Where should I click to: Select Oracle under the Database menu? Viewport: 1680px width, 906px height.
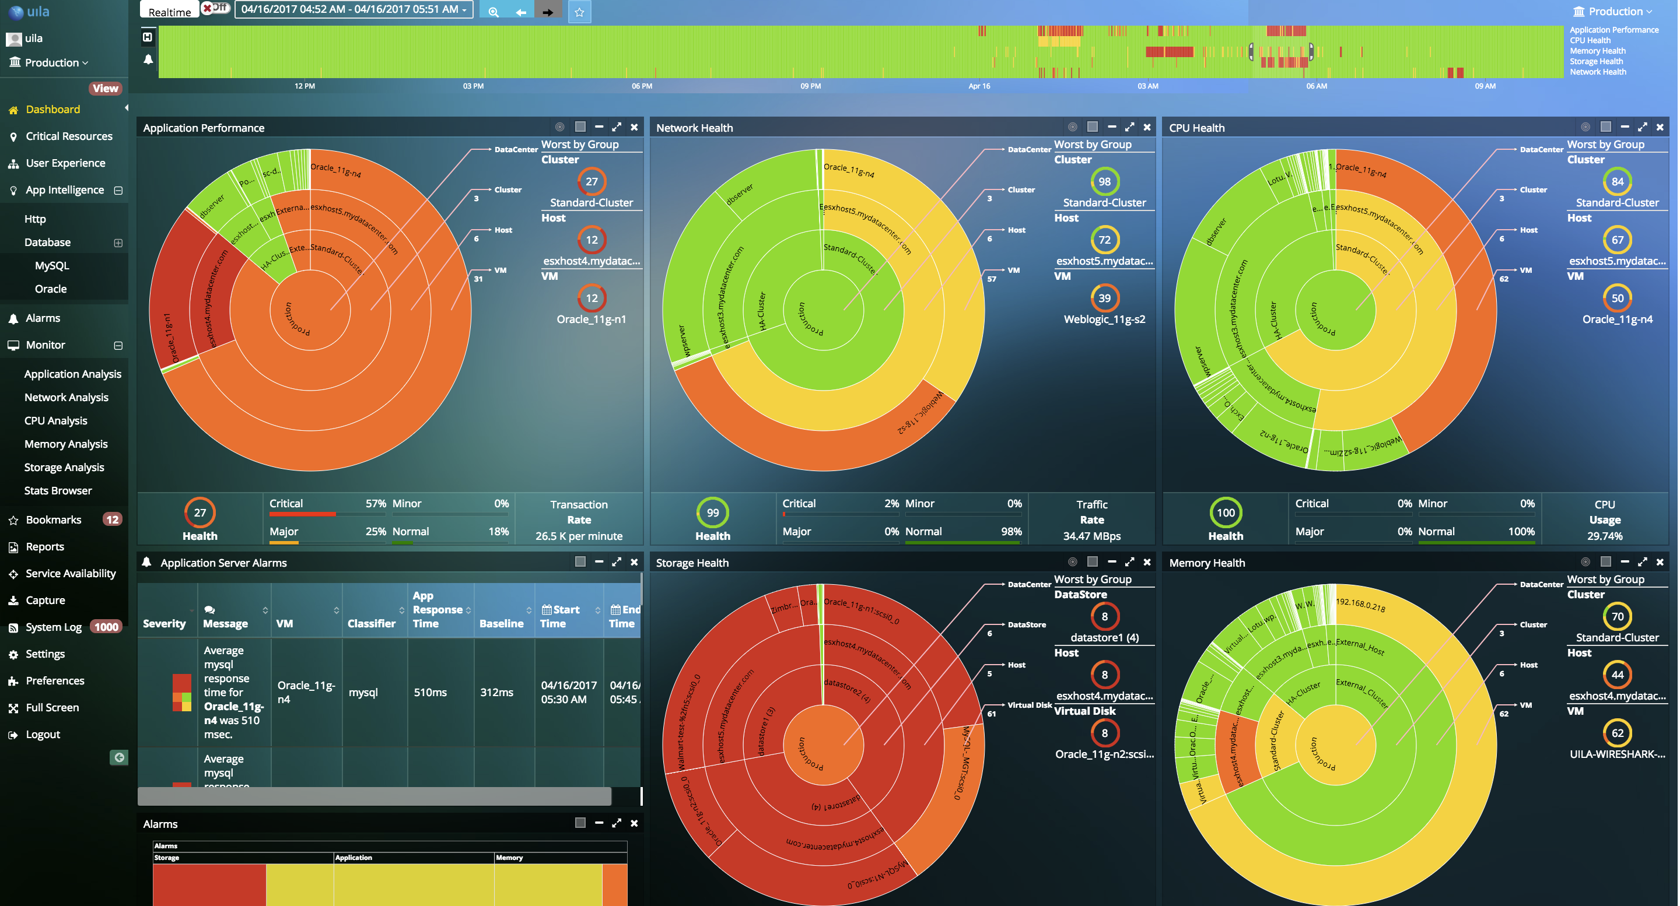50,288
